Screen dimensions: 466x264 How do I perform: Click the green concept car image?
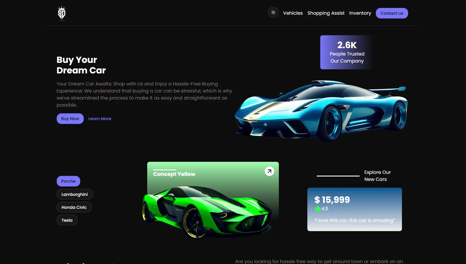click(x=207, y=212)
